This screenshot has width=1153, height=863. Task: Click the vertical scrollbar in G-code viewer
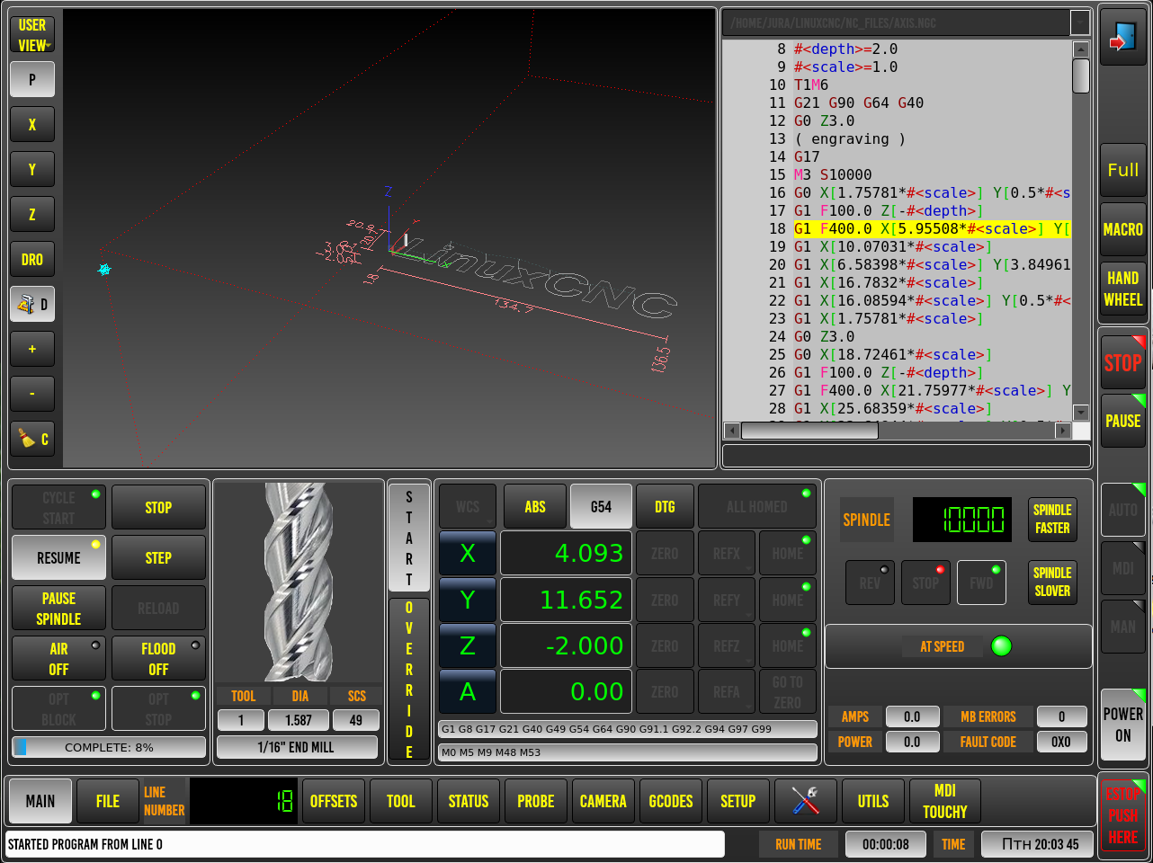[x=1081, y=231]
